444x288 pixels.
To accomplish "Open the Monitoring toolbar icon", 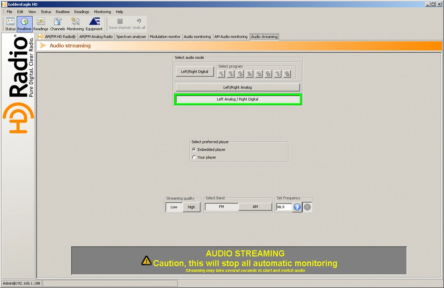I will 75,24.
